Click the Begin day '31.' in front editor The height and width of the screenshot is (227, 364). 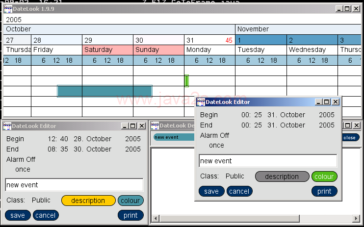click(272, 115)
